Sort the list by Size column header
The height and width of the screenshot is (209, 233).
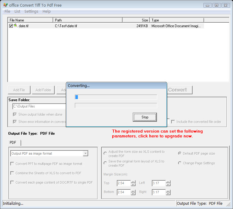click(136, 20)
